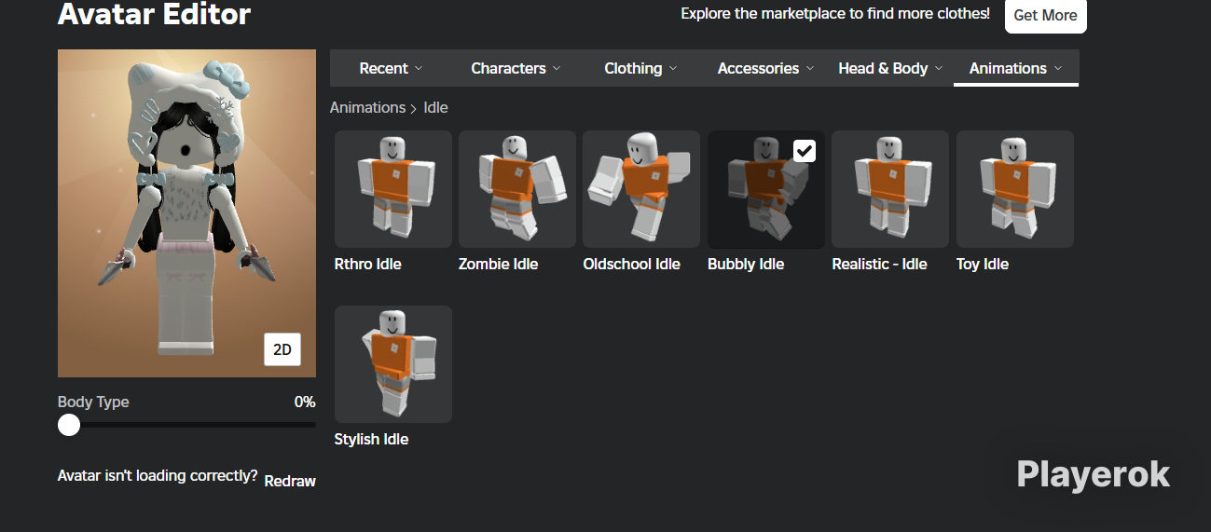Select the Stylish Idle animation thumbnail
1211x532 pixels.
pyautogui.click(x=393, y=364)
